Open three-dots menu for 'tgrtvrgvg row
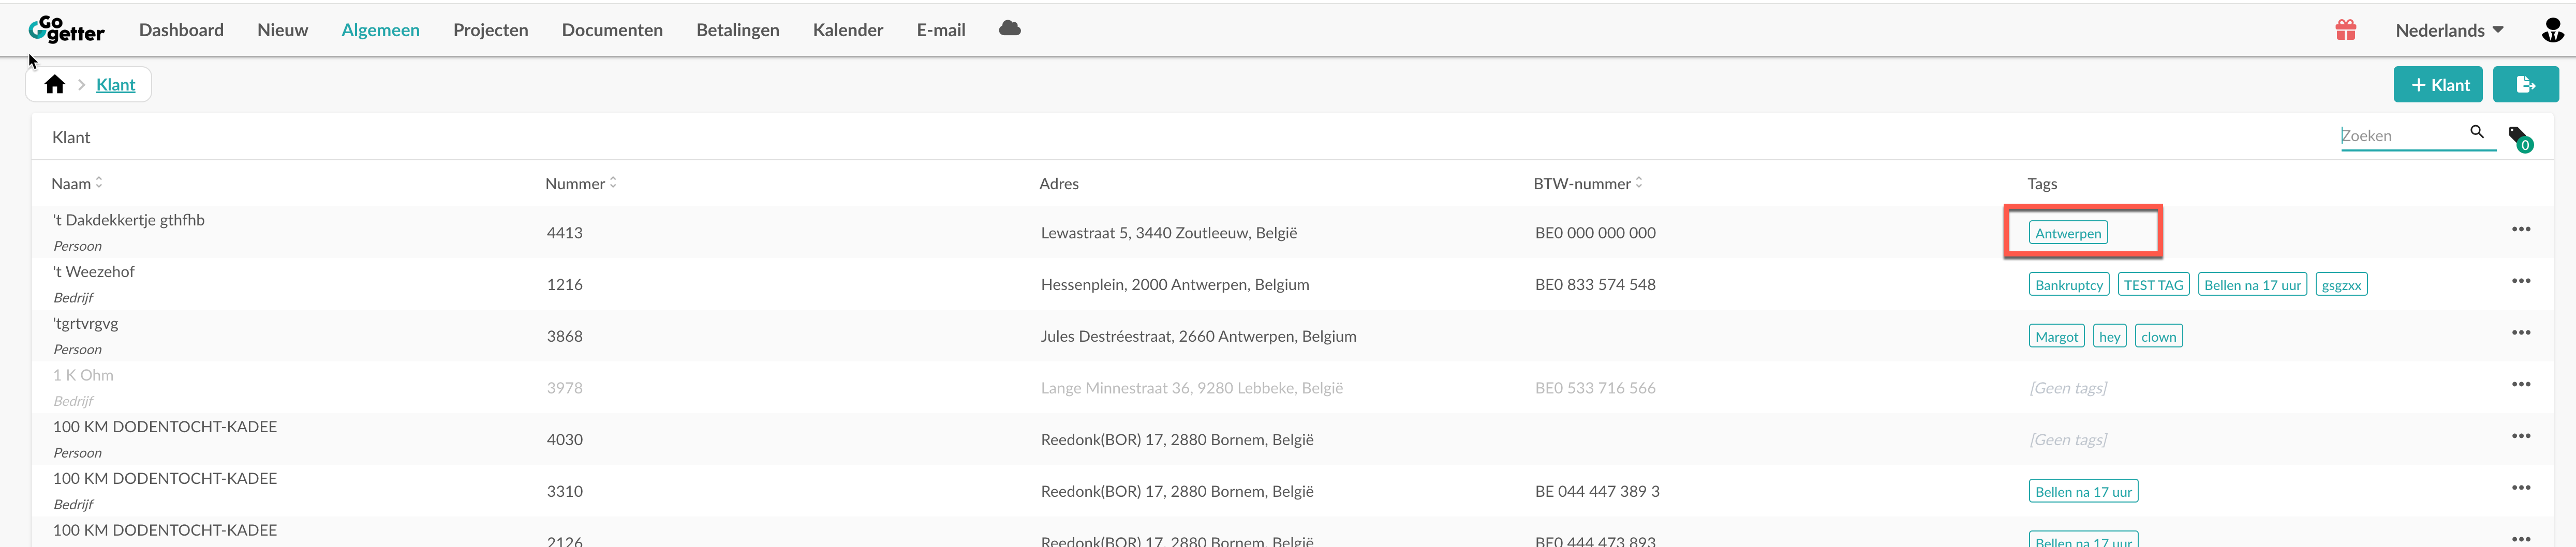This screenshot has width=2576, height=547. tap(2521, 333)
